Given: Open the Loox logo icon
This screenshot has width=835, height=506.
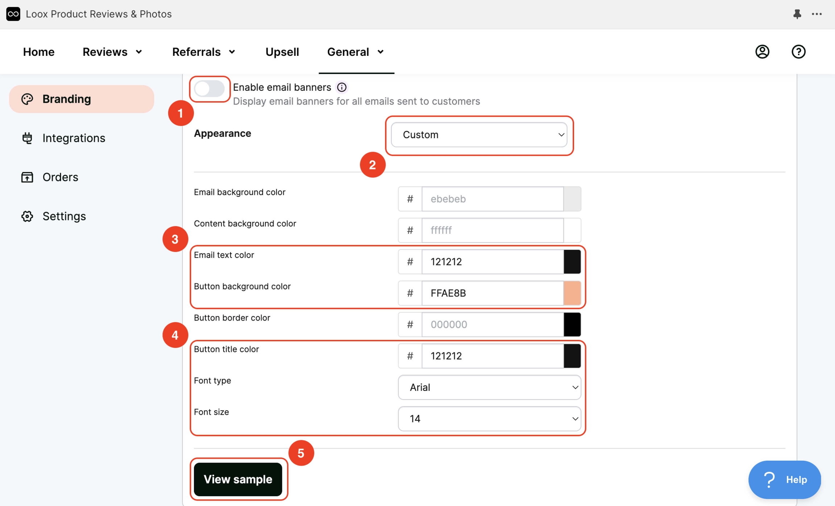Looking at the screenshot, I should tap(13, 14).
